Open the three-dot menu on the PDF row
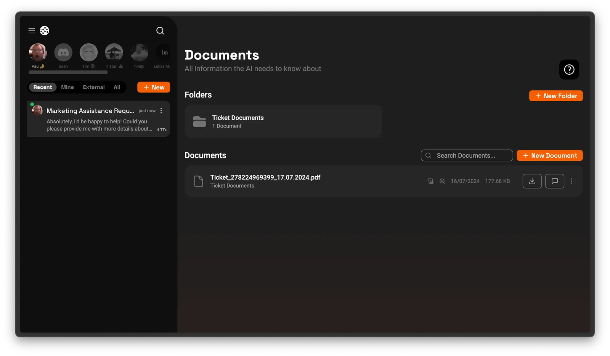This screenshot has width=610, height=356. tap(571, 181)
